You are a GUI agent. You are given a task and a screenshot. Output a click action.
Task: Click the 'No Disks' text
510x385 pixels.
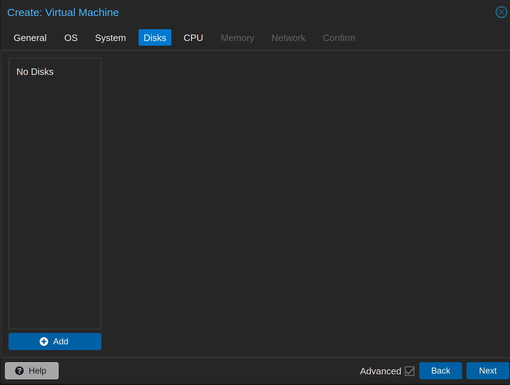tap(35, 72)
